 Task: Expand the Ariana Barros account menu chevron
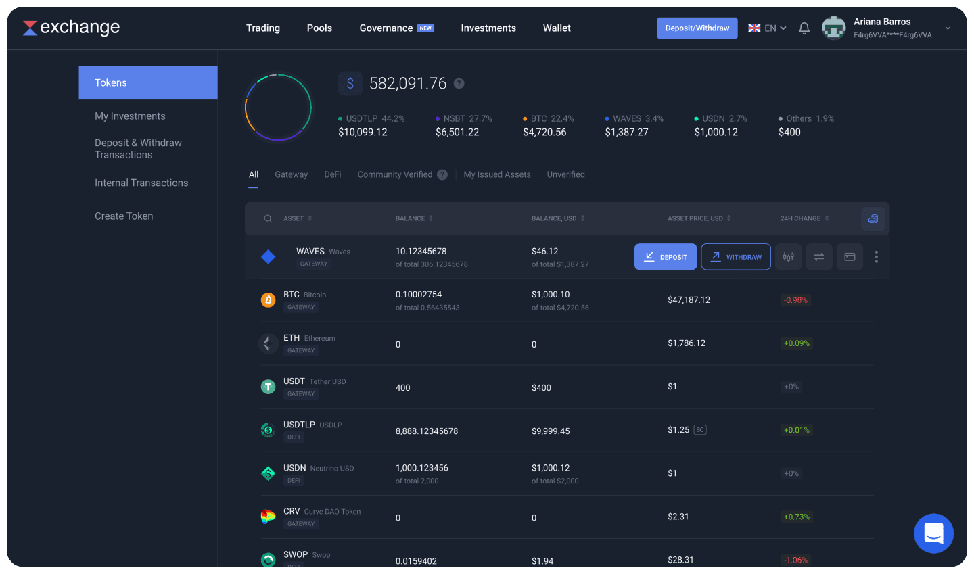pos(948,28)
